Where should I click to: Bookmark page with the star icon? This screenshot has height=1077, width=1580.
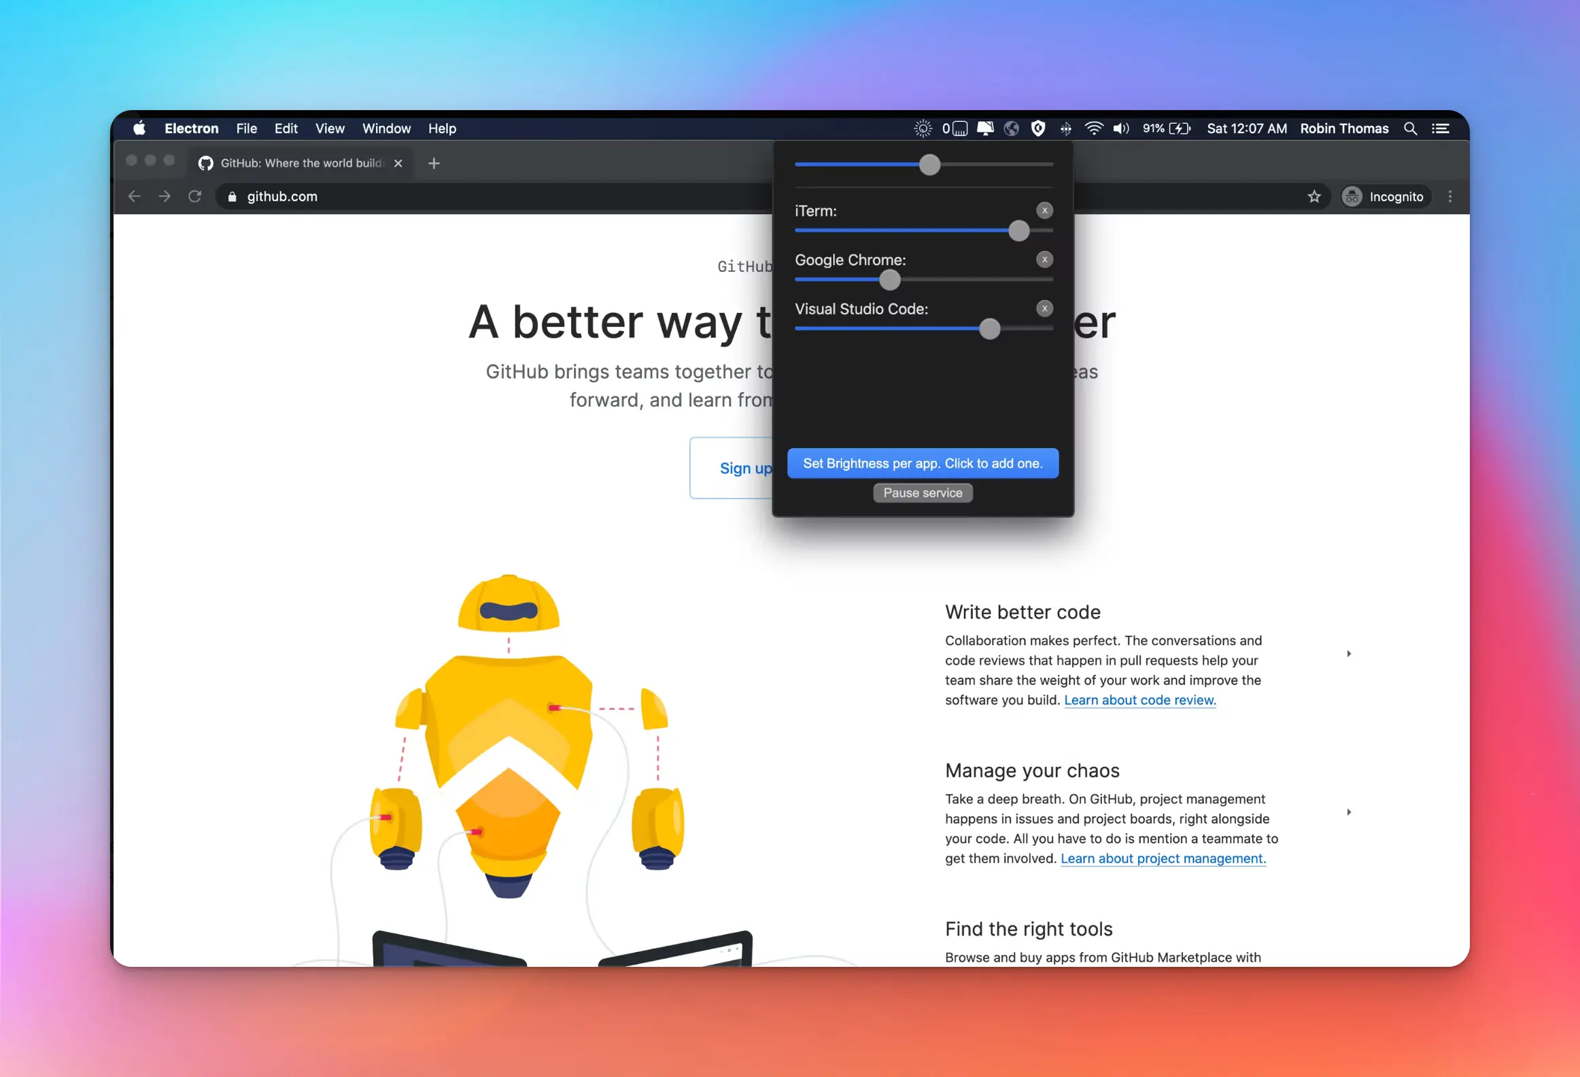tap(1313, 196)
